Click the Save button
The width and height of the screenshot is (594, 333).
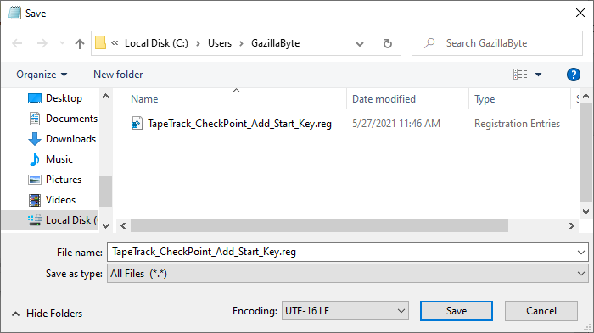point(457,311)
